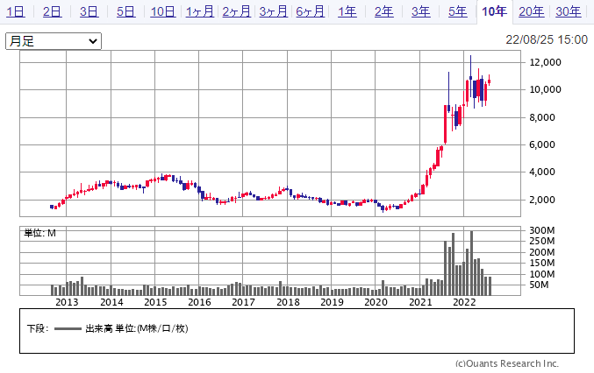Image resolution: width=594 pixels, height=373 pixels.
Task: Click the 50M volume axis label
Action: 539,285
